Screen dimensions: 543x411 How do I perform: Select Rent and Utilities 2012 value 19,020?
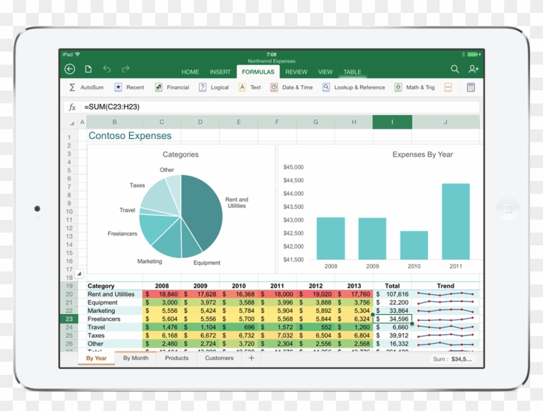pyautogui.click(x=315, y=294)
